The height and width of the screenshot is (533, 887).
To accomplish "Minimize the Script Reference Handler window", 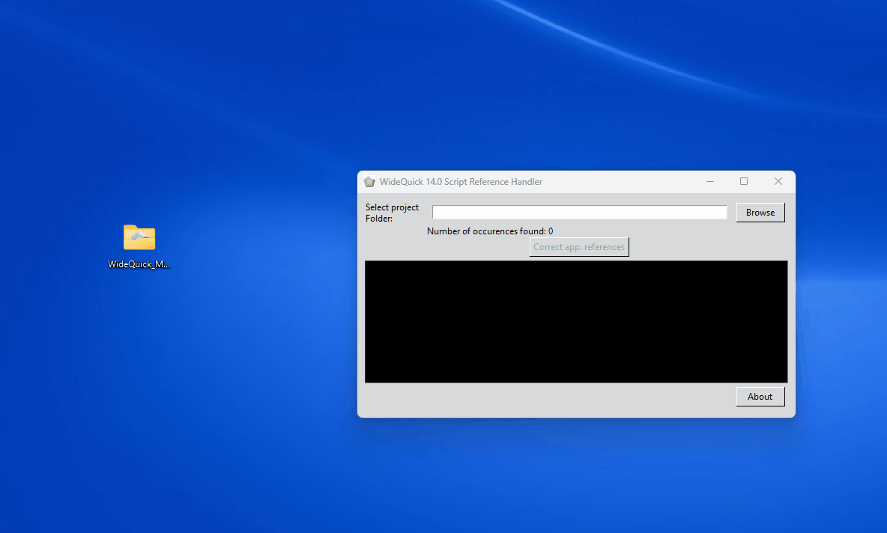I will click(710, 182).
